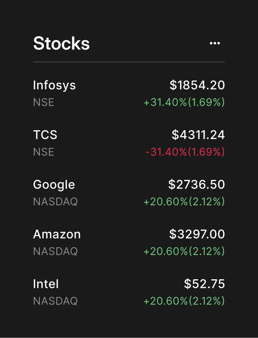Click TCS price $4311.24
Viewport: 258px width, 338px height.
tap(198, 135)
